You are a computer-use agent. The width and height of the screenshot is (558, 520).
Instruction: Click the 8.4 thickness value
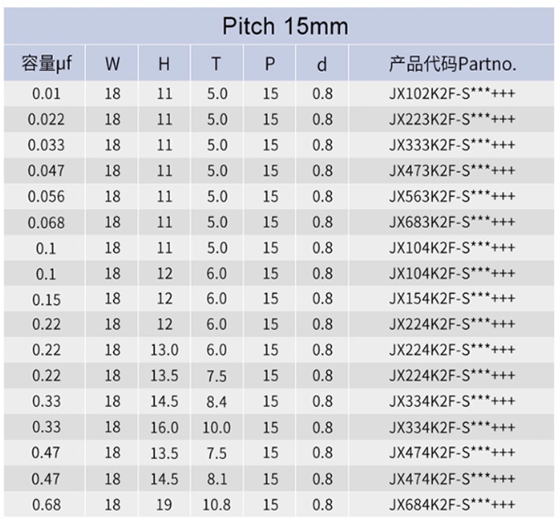click(x=216, y=402)
